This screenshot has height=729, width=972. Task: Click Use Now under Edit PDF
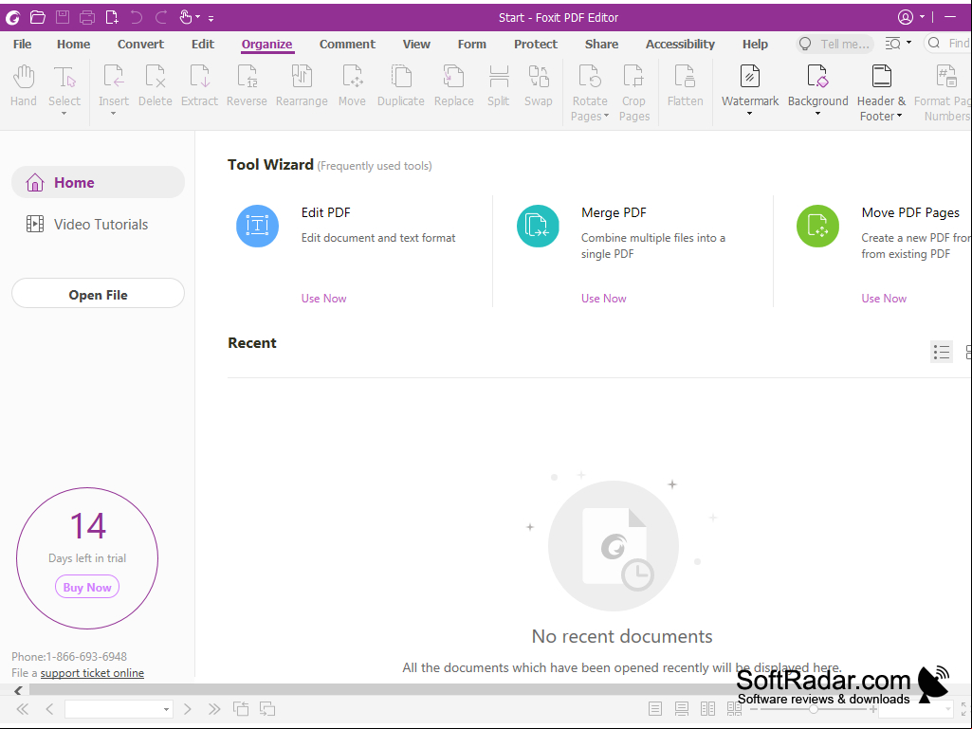pos(323,299)
